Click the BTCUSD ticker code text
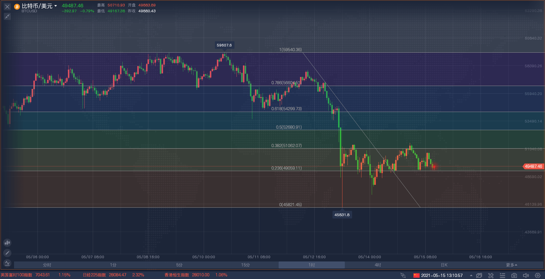The image size is (545, 279). click(x=29, y=11)
